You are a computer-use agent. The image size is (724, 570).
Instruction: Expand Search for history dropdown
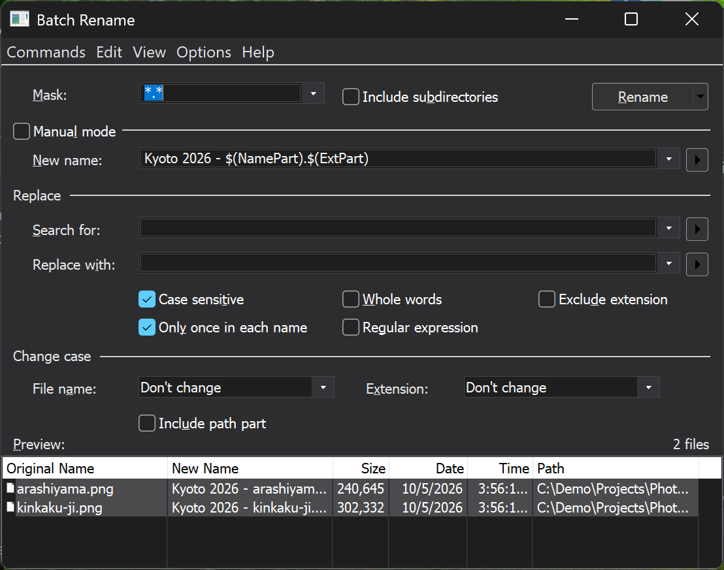pyautogui.click(x=668, y=229)
